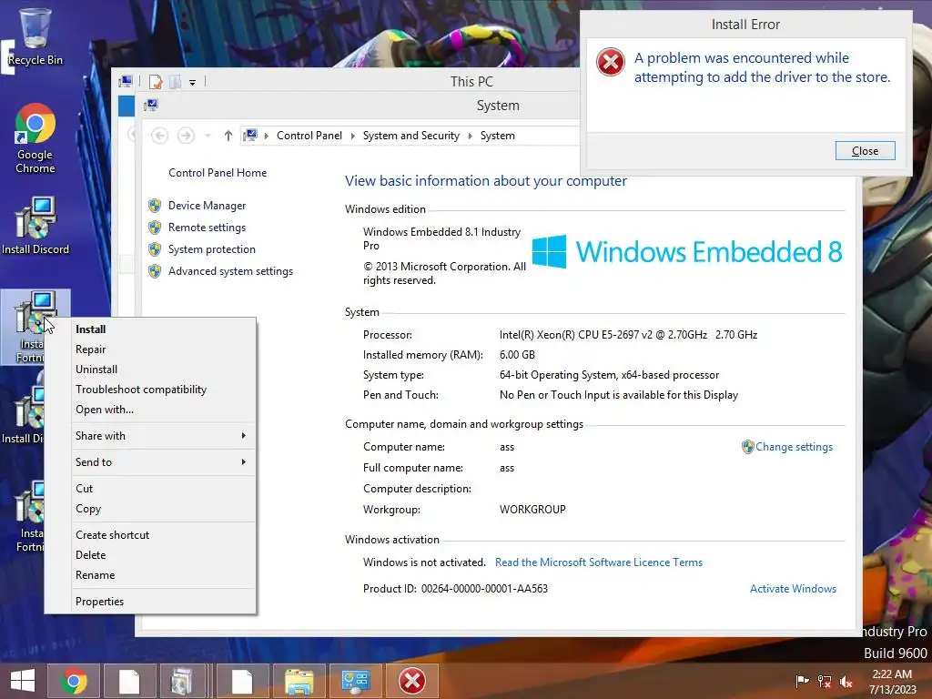Viewport: 932px width, 699px height.
Task: Click the shield icon beside Device Manager
Action: (x=155, y=206)
